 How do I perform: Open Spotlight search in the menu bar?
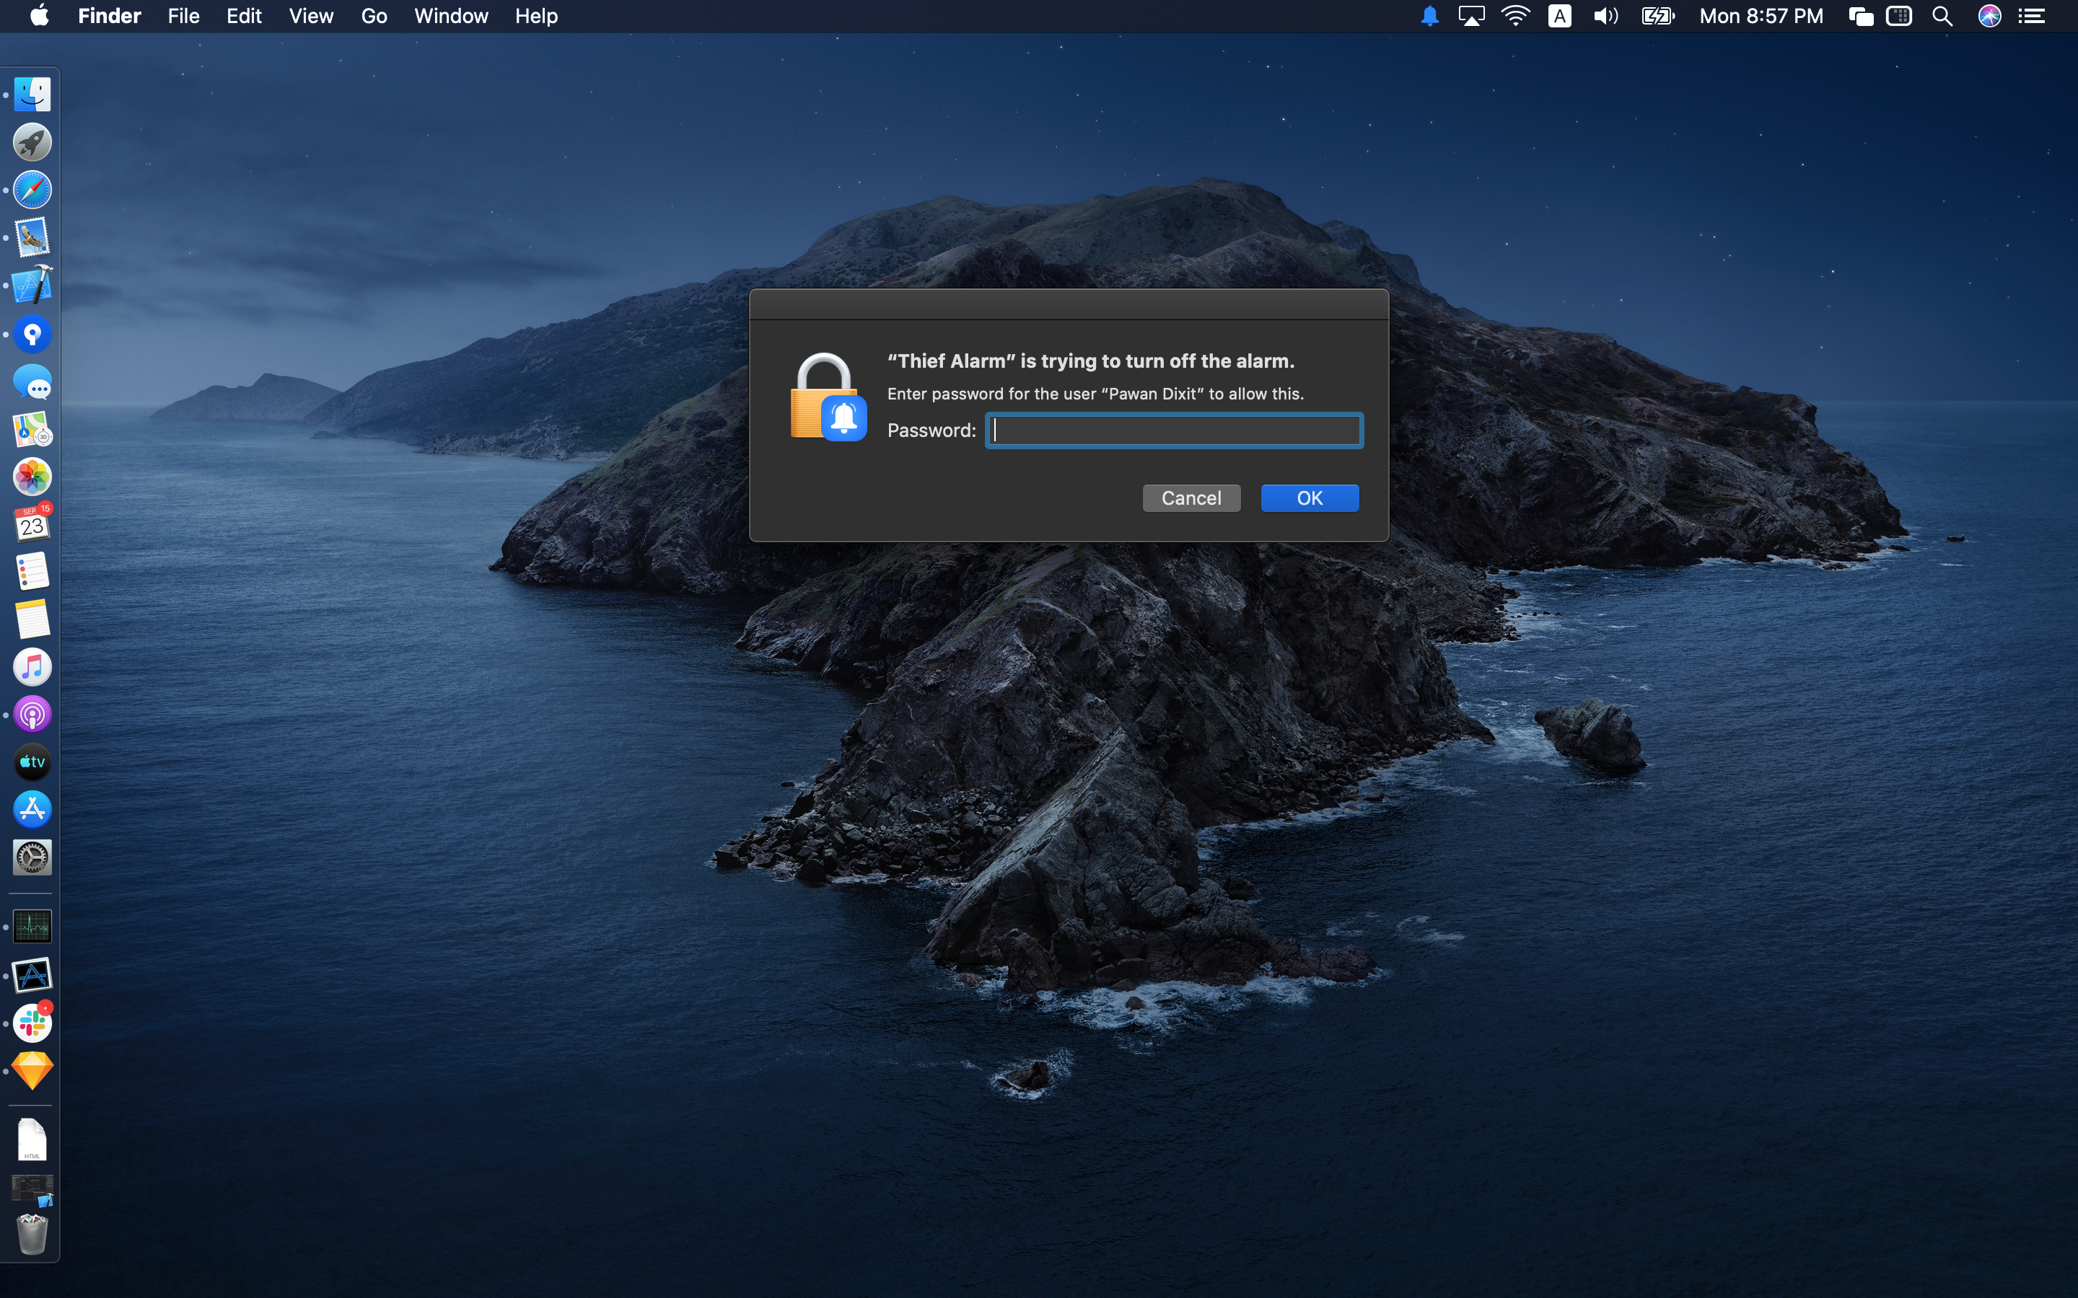click(x=1943, y=15)
